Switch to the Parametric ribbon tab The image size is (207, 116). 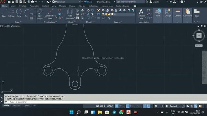[x=34, y=6]
